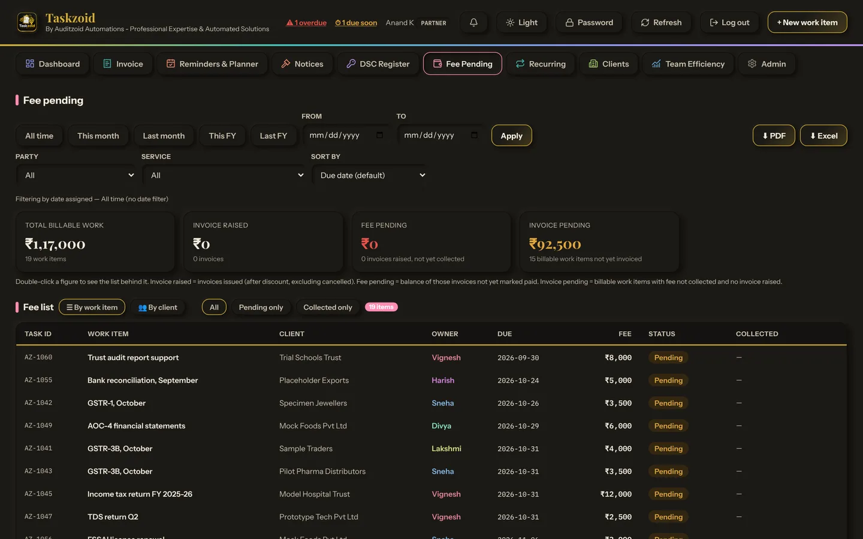Open notifications bell
Image resolution: width=863 pixels, height=539 pixels.
(473, 22)
